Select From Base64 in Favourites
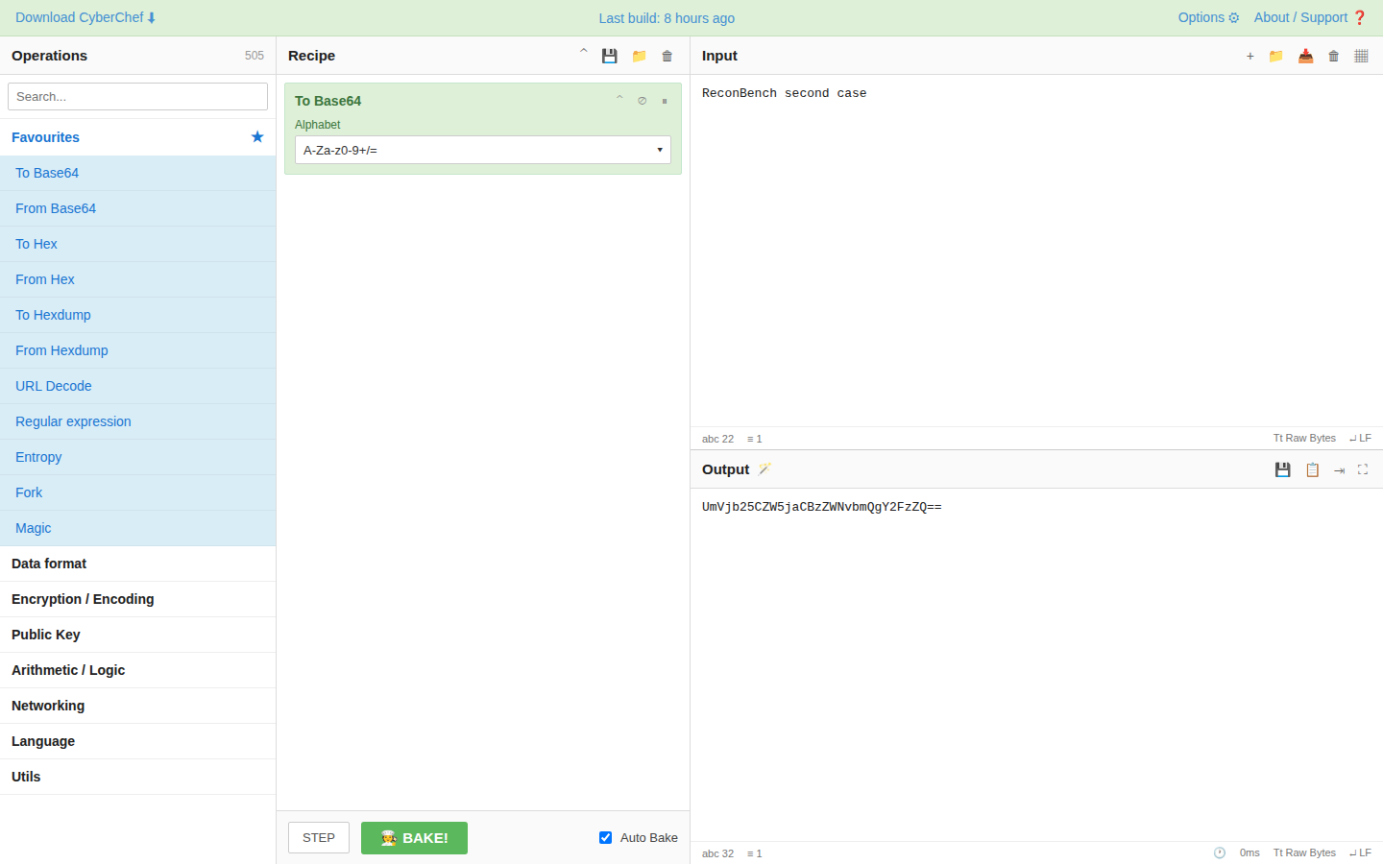1383x864 pixels. 138,208
